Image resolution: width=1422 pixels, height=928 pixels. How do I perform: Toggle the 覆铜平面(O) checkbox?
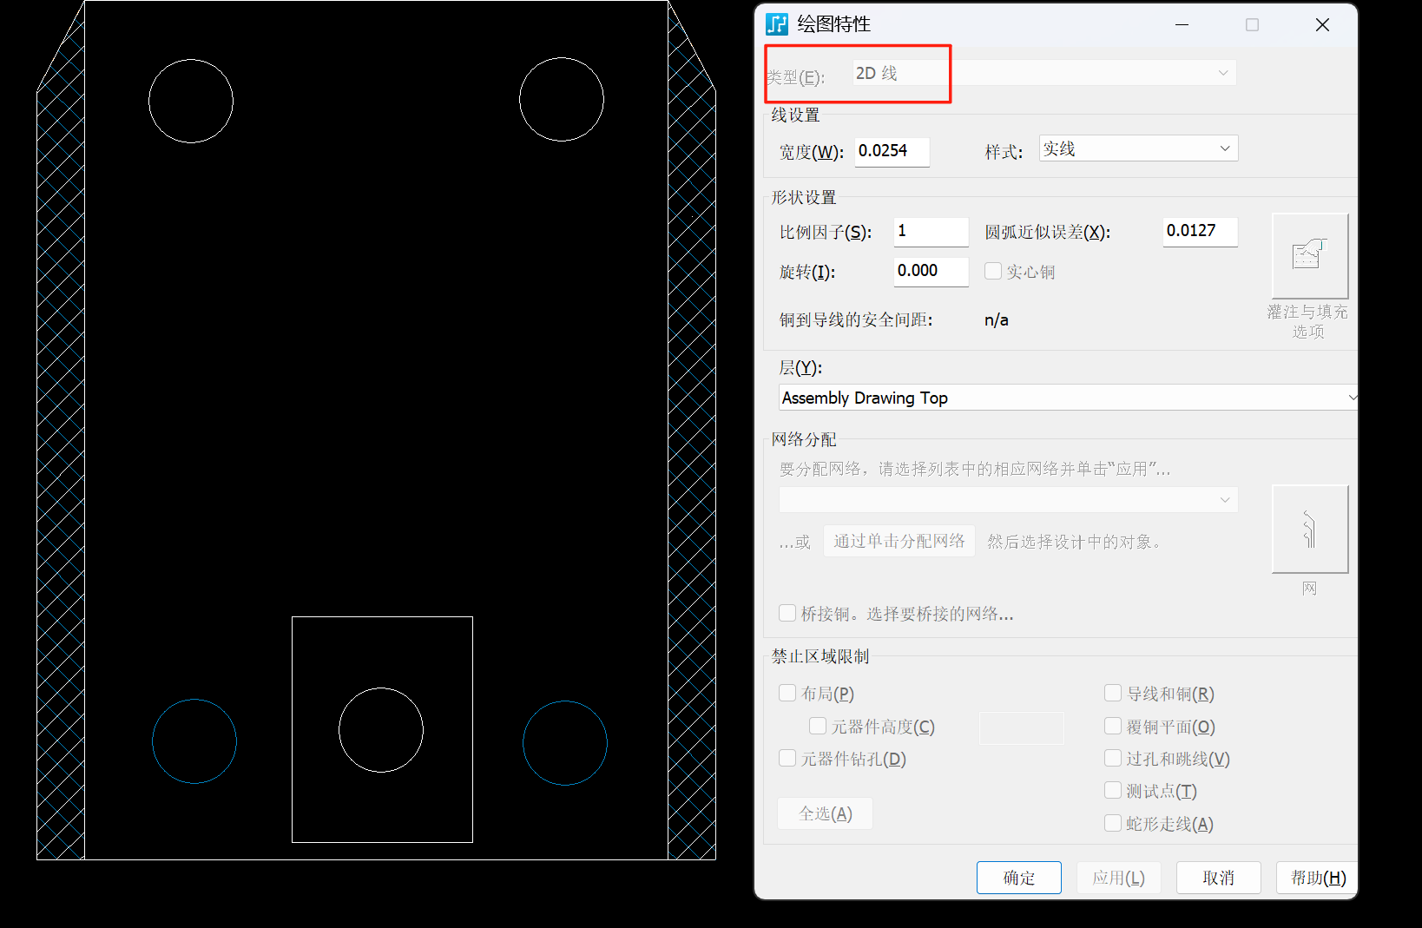1112,726
